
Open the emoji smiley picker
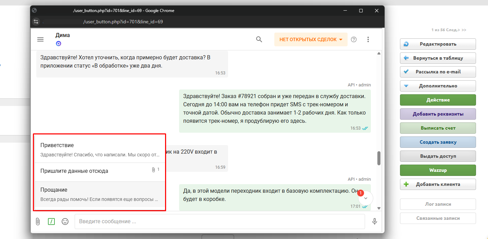click(65, 222)
